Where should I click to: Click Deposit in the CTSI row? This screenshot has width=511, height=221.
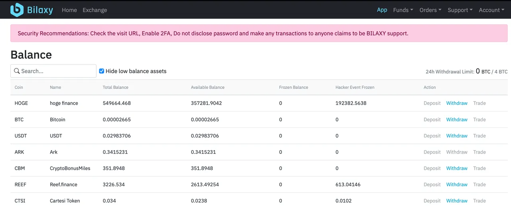point(432,201)
